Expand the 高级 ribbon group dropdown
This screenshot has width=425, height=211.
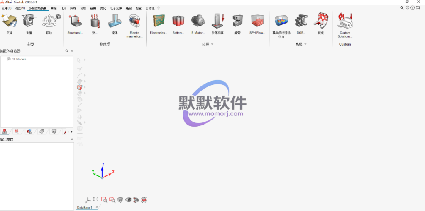(305, 44)
